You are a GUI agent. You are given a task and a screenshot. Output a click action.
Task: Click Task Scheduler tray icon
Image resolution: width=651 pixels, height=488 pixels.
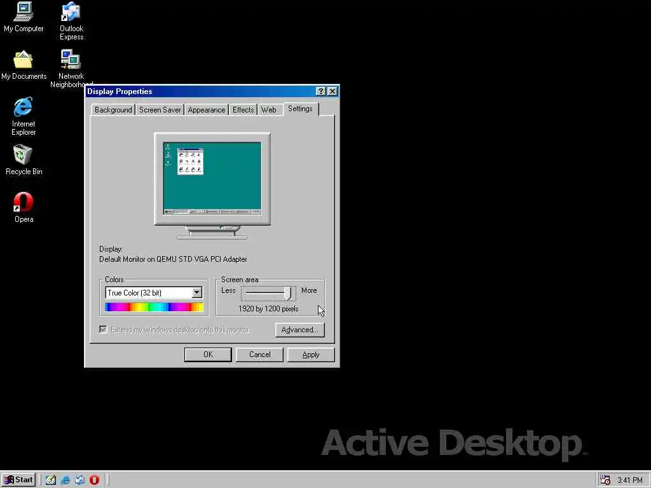tap(605, 480)
